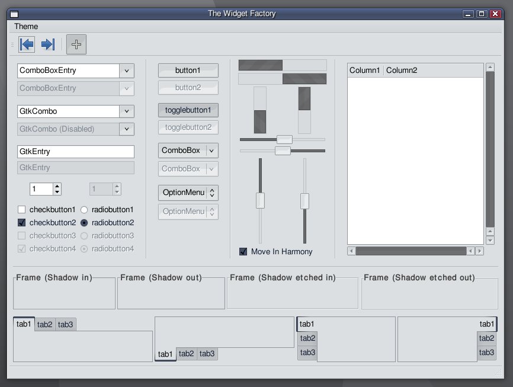513x387 pixels.
Task: Click the down arrow at the bottom of the vertical scrollbar
Action: (x=490, y=241)
